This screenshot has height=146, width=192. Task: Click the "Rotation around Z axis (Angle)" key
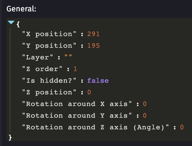pos(95,127)
